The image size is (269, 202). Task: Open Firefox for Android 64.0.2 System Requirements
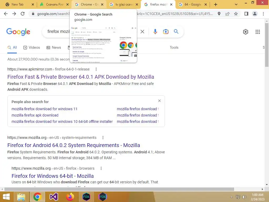(74, 145)
